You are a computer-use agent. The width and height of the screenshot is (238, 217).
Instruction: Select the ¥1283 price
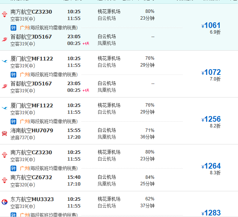coord(211,213)
